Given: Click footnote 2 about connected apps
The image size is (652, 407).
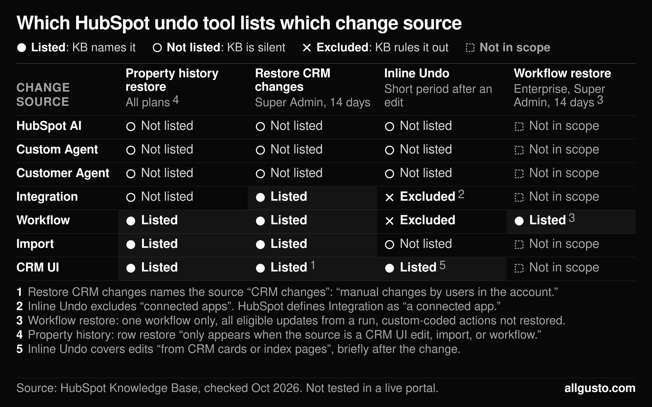Looking at the screenshot, I should (259, 306).
